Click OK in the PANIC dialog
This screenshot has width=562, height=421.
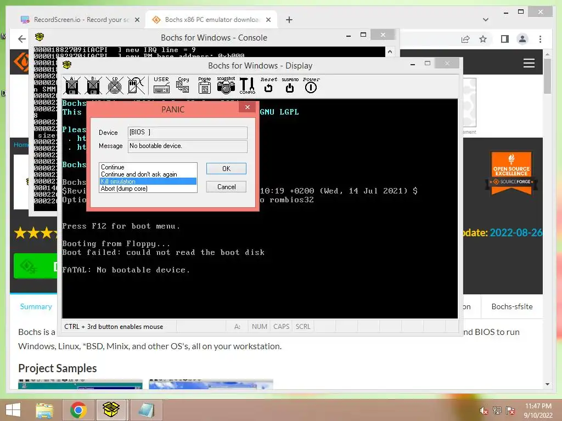226,169
